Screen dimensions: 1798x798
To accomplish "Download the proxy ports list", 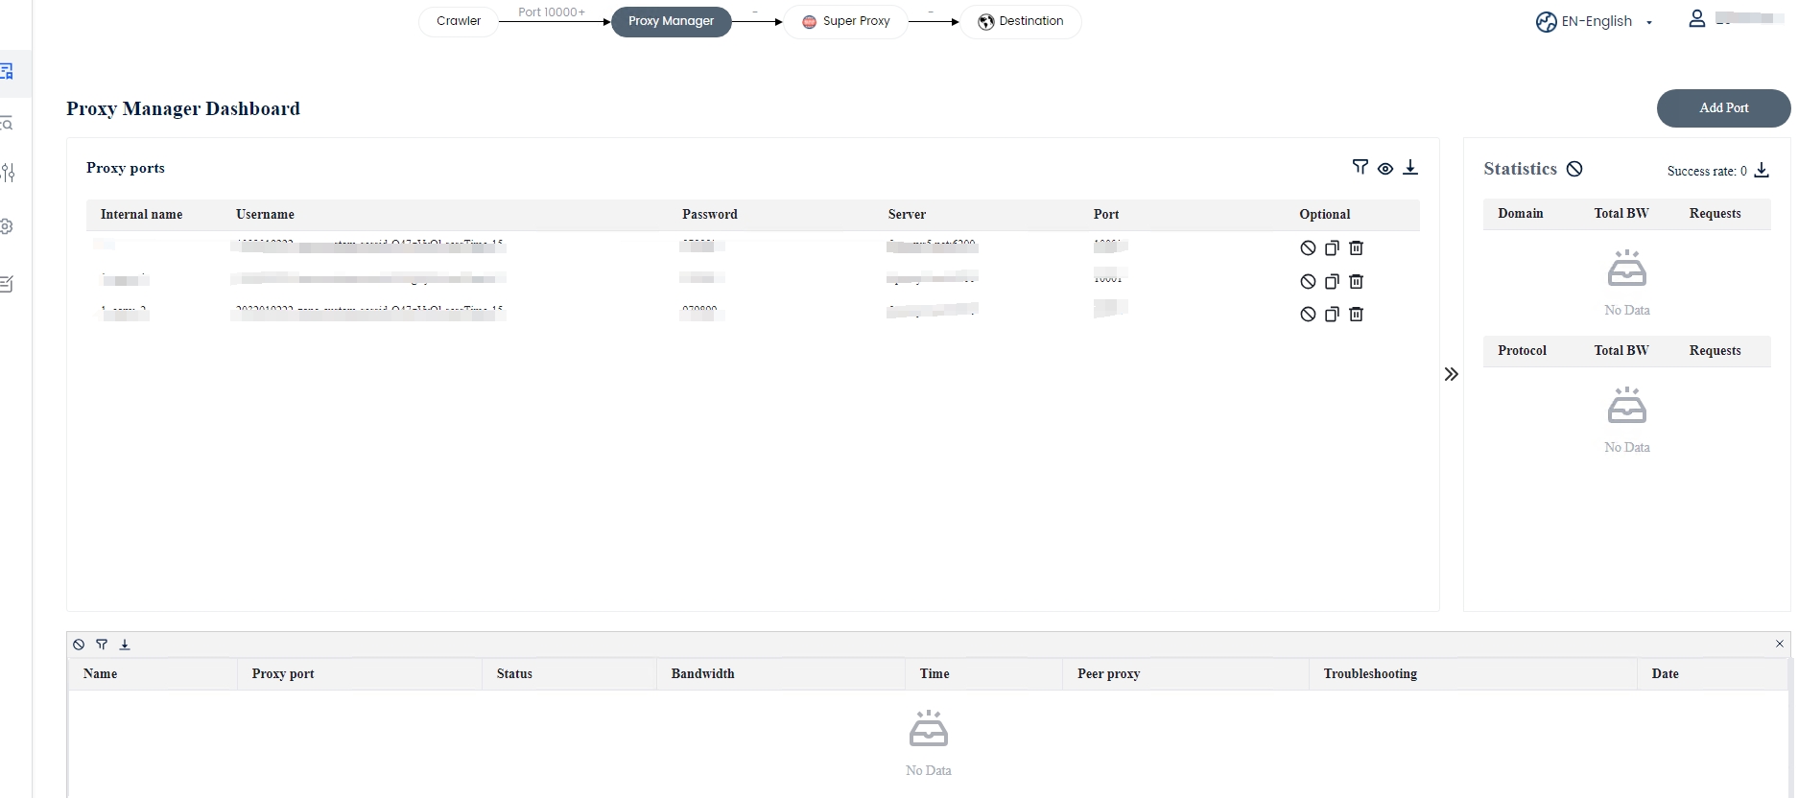I will click(x=1409, y=168).
